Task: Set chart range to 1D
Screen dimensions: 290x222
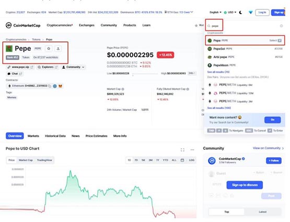Action: pos(129,160)
